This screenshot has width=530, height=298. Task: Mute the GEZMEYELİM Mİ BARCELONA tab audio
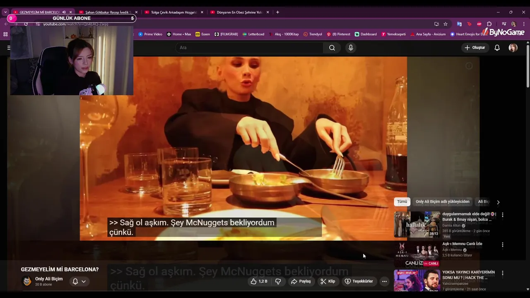coord(64,12)
